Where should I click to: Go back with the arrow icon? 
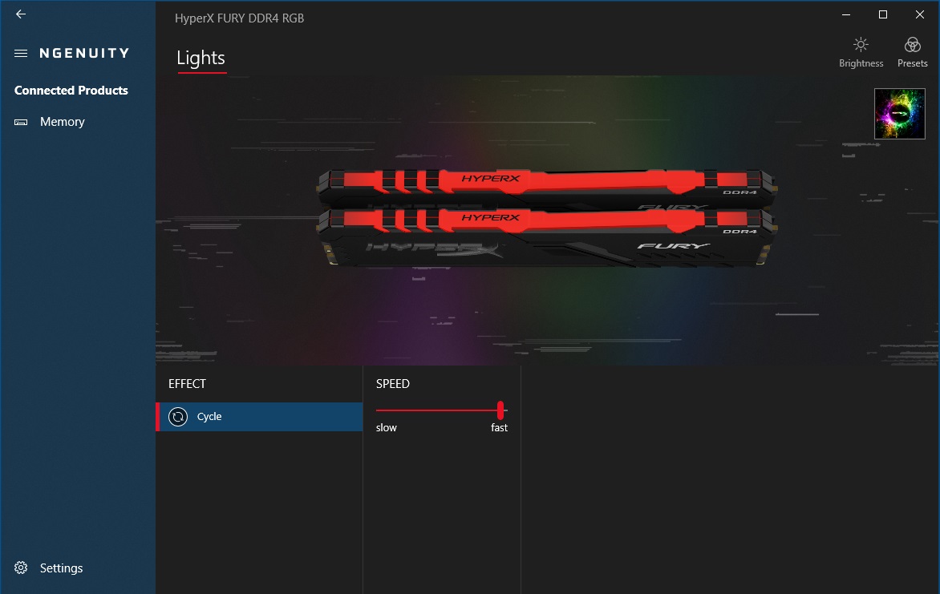click(x=21, y=14)
